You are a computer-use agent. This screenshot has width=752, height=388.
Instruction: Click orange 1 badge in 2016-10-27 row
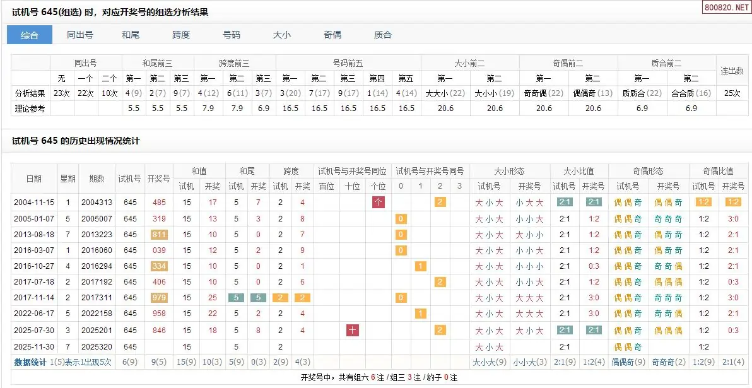point(420,266)
